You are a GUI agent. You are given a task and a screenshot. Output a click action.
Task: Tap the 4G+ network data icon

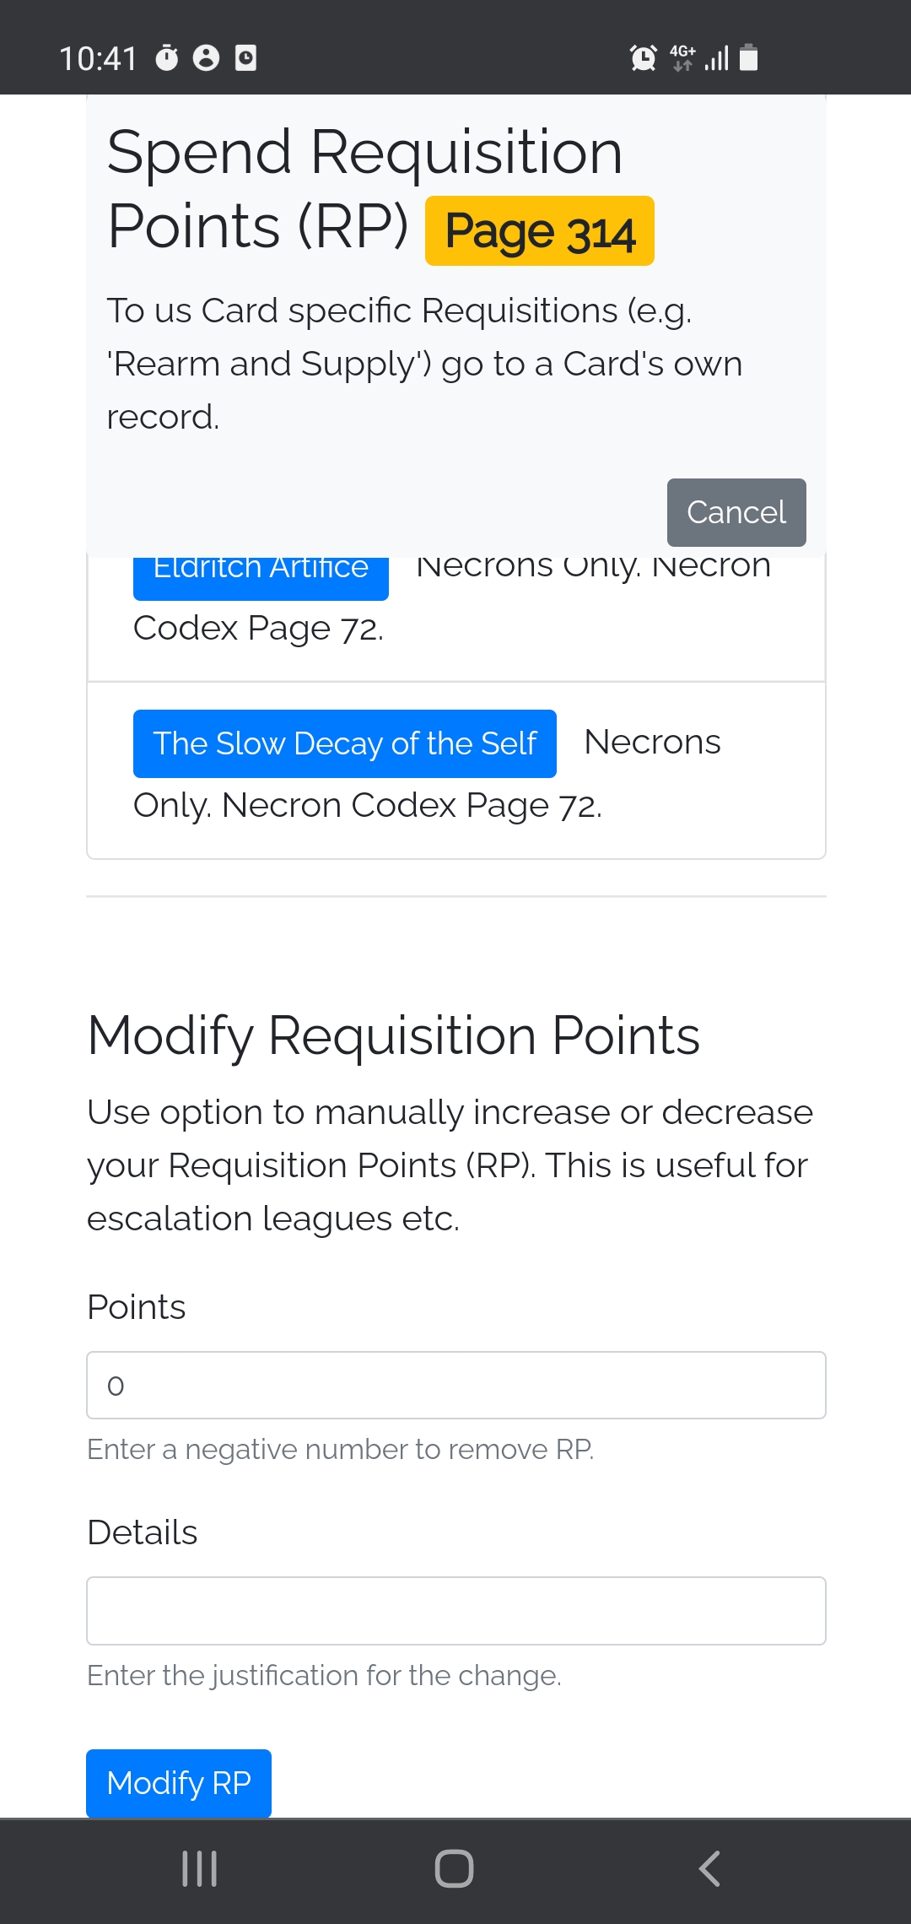[x=682, y=57]
